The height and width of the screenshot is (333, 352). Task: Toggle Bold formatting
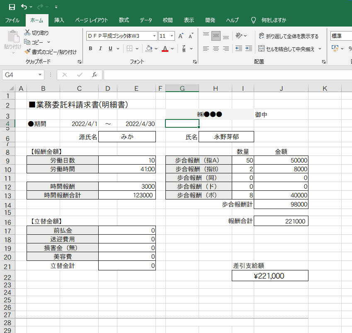click(90, 49)
